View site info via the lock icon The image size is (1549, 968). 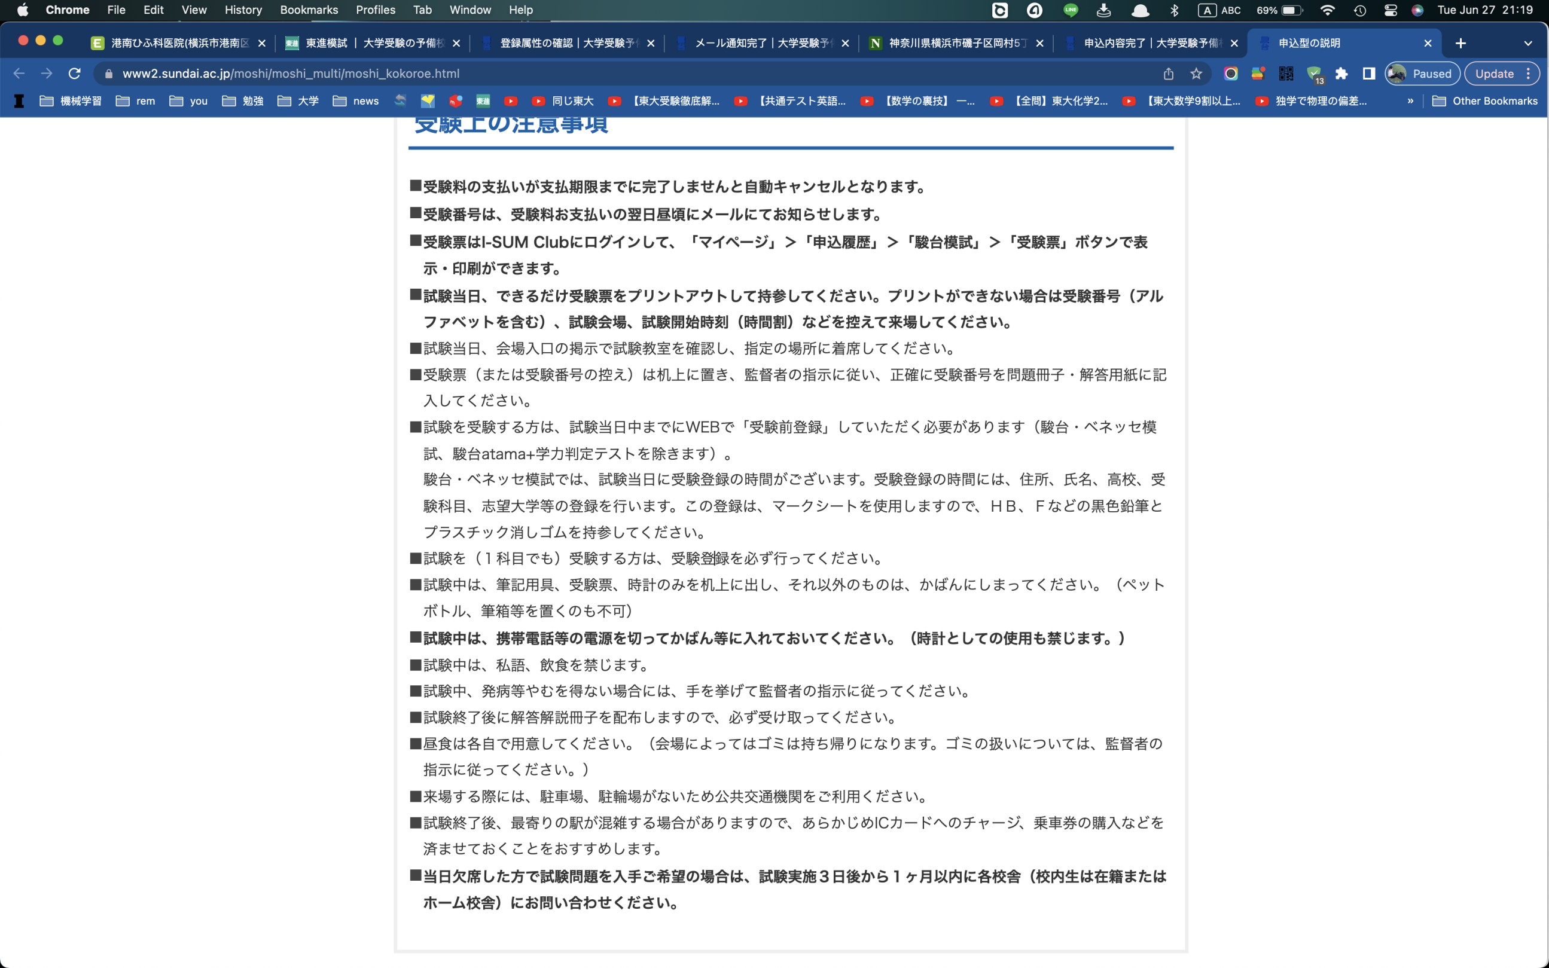point(109,74)
